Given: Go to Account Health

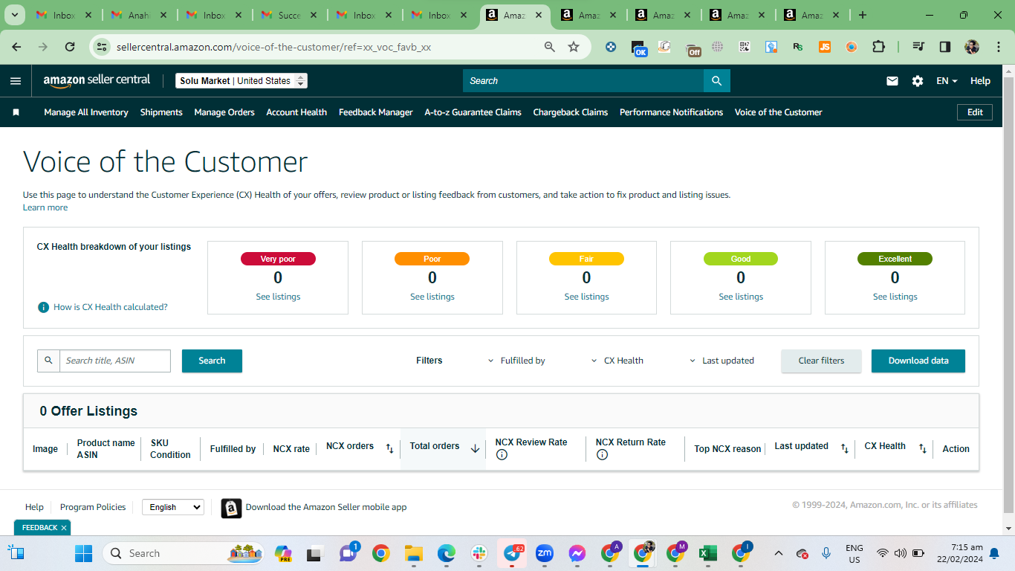Looking at the screenshot, I should click(296, 112).
